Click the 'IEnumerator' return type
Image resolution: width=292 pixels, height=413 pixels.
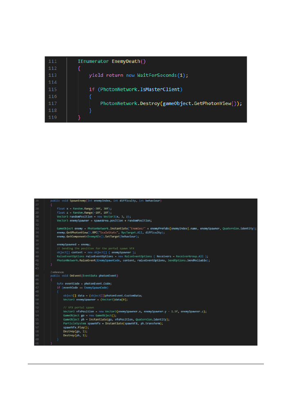[93, 61]
